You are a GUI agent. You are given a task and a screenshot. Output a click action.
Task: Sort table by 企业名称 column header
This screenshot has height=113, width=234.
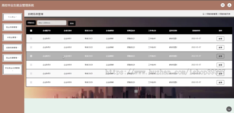pyautogui.click(x=68, y=31)
